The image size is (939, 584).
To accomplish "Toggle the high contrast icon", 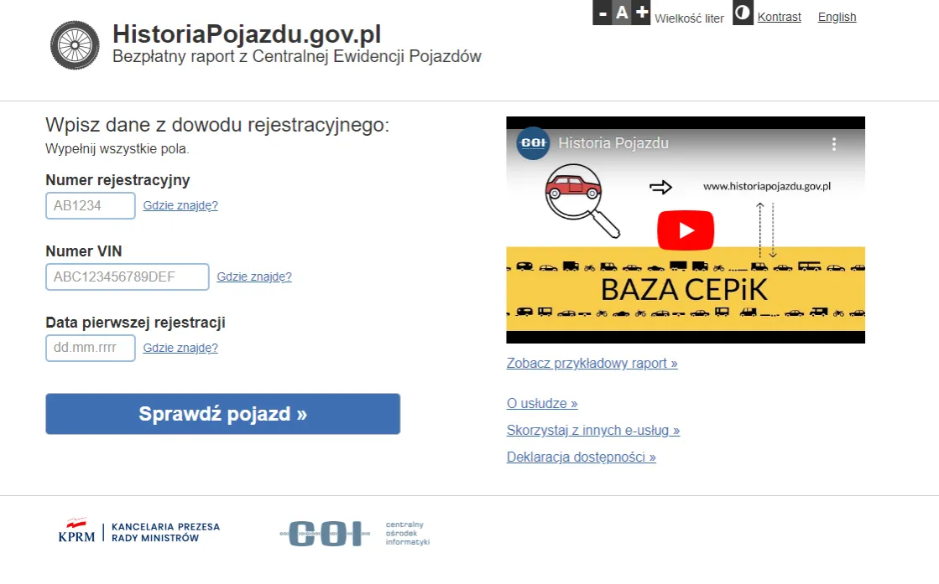I will [743, 13].
